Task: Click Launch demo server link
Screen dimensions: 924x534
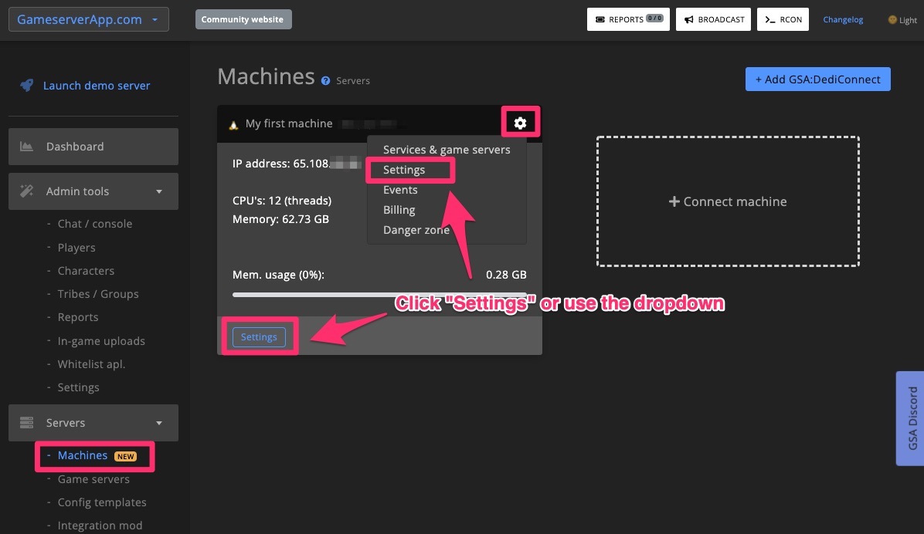Action: (x=96, y=86)
